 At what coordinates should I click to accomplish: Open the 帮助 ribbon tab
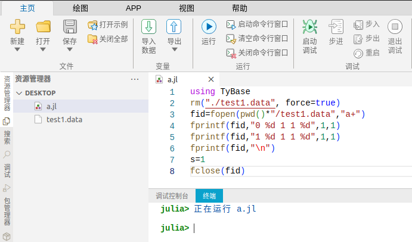click(x=239, y=8)
